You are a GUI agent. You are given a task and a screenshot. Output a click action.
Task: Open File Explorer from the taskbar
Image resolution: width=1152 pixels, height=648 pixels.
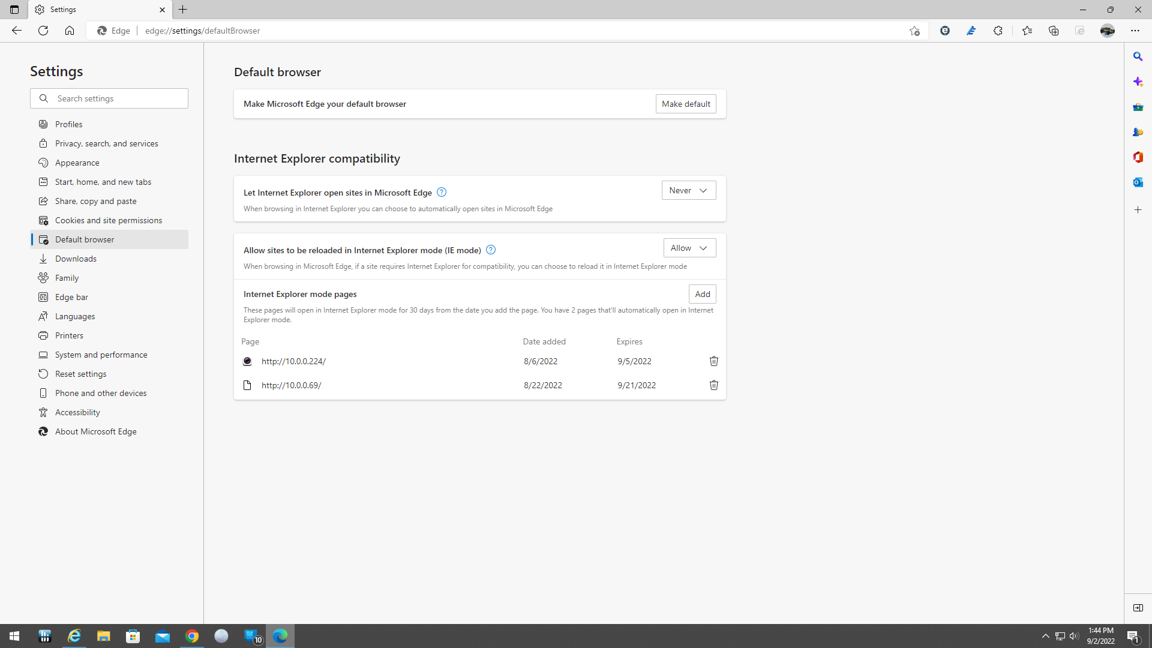point(104,636)
